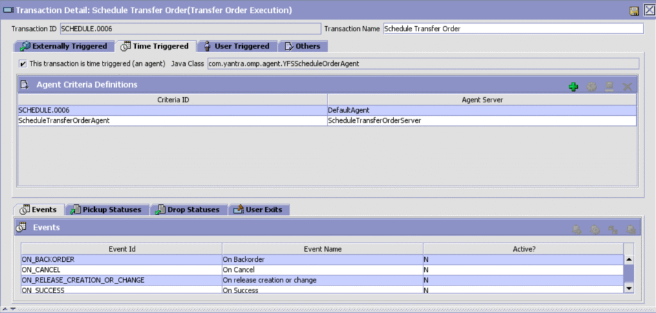Select the ScheduleTransferOrderAgent criteria row
656x313 pixels.
click(172, 120)
